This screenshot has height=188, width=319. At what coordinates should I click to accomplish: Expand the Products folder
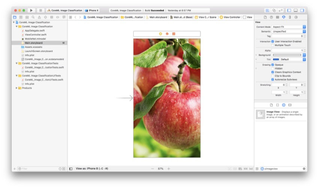(x=17, y=88)
